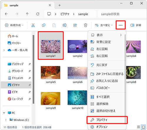Viewport: 147px width, 130px height.
Task: Focus the sampleの検索 search box
Action: click(122, 14)
